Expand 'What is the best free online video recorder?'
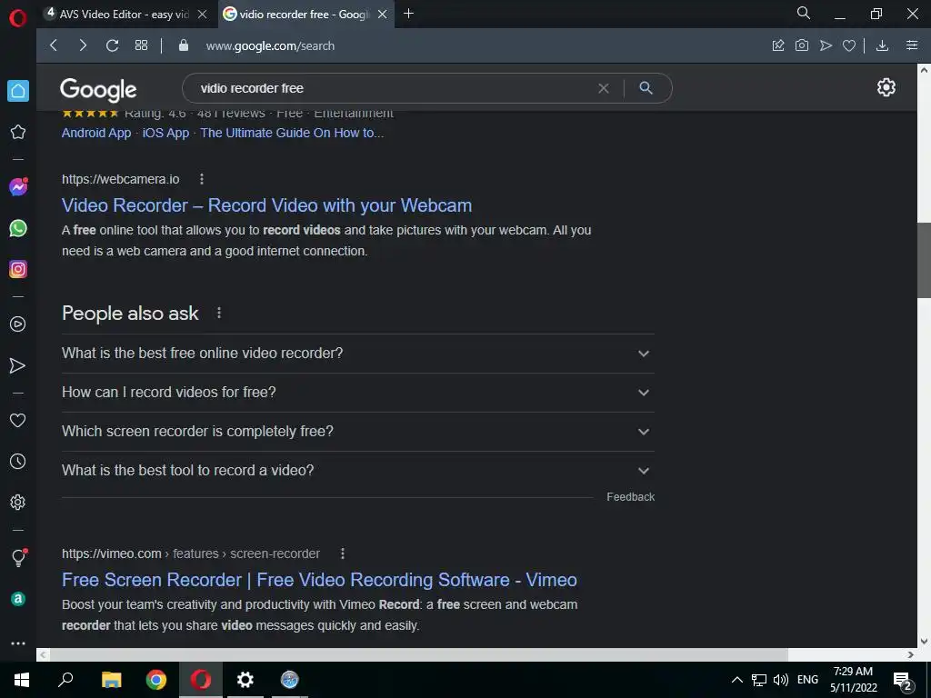The height and width of the screenshot is (698, 931). click(x=358, y=354)
